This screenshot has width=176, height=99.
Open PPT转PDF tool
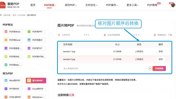[x=13, y=89]
